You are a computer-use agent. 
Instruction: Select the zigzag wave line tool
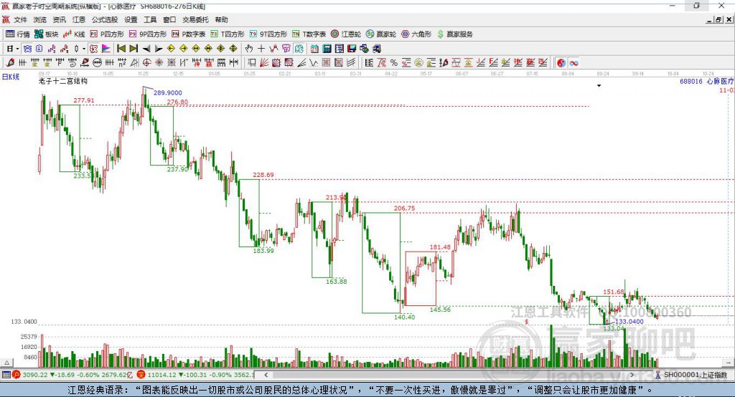point(314,63)
